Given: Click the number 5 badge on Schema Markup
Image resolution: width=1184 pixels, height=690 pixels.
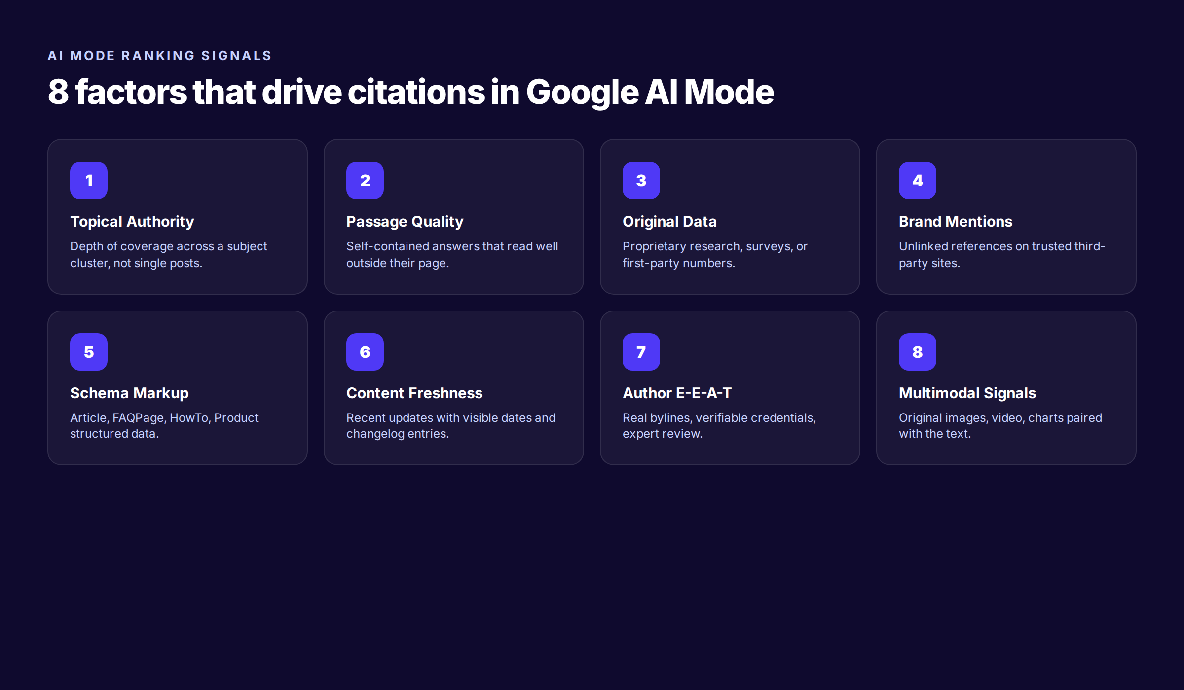Looking at the screenshot, I should [89, 352].
